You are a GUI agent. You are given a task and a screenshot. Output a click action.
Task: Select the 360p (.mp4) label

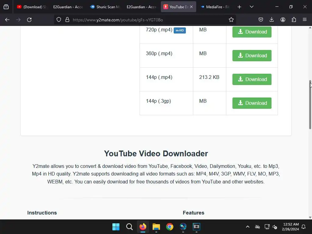coord(159,54)
